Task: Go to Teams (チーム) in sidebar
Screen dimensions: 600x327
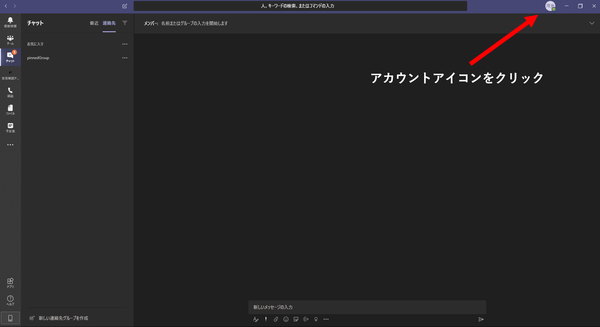Action: pos(10,40)
